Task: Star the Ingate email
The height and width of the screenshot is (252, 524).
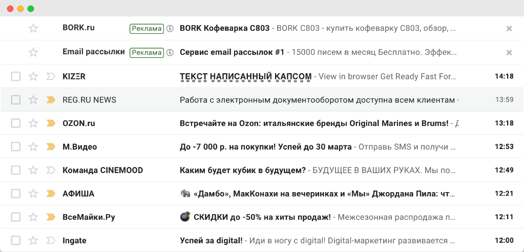Action: (x=33, y=241)
